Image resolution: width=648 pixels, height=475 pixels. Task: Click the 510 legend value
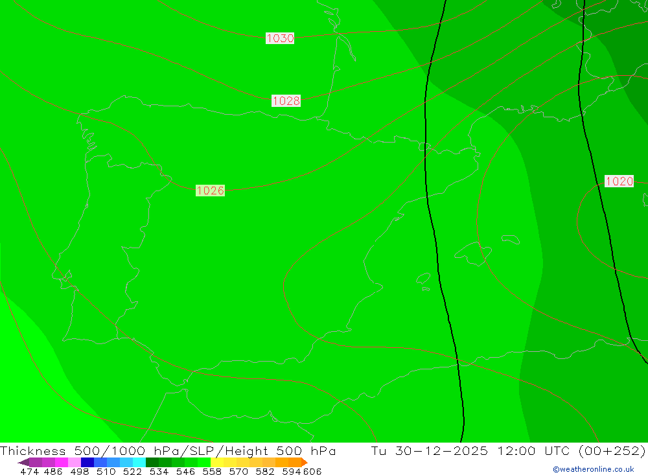coord(106,471)
